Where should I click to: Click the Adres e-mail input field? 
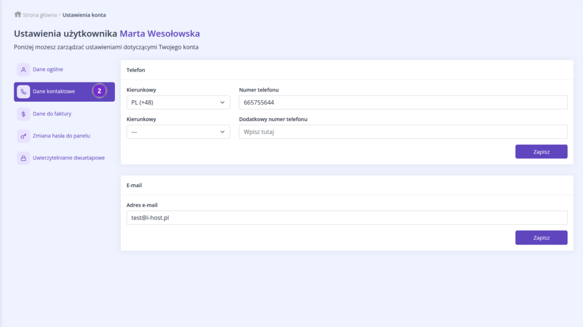(x=346, y=218)
